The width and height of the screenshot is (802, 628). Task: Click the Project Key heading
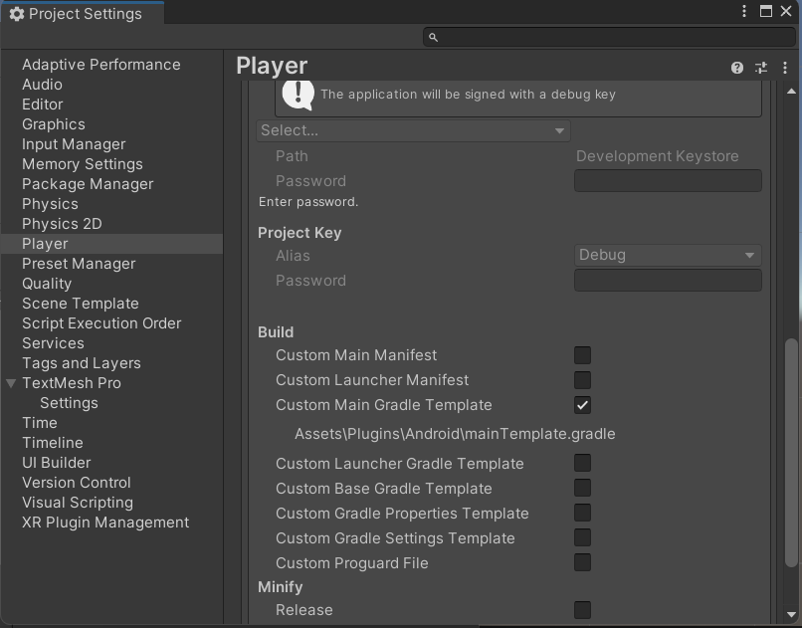coord(300,233)
